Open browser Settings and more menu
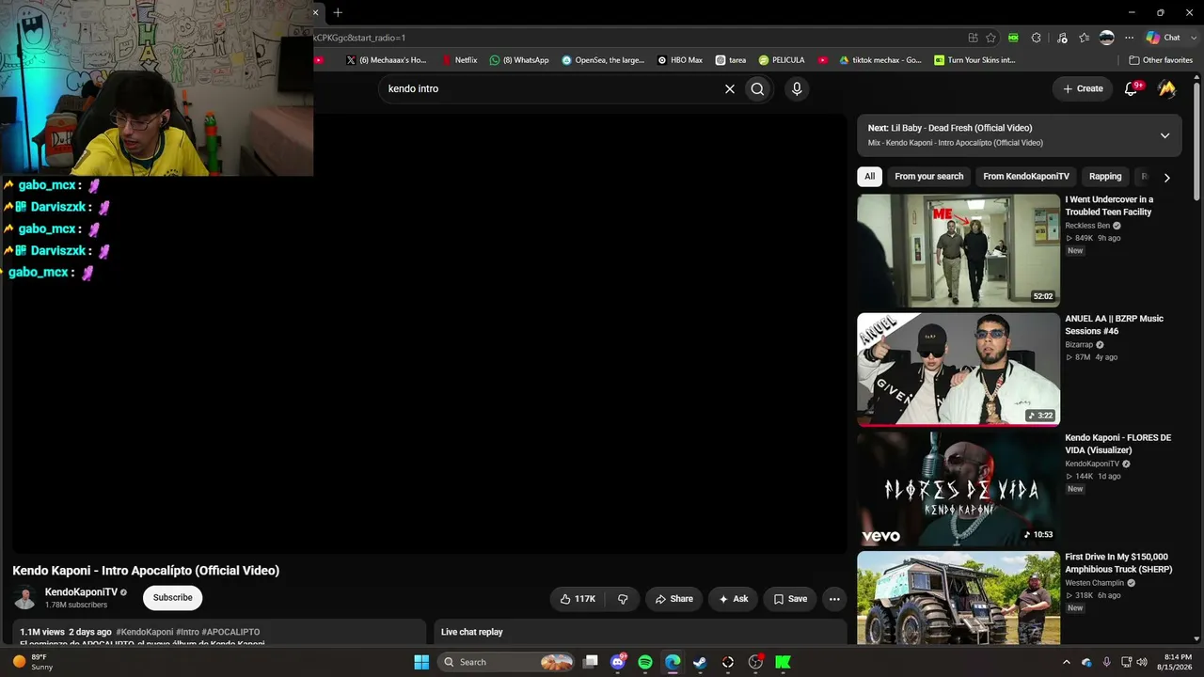This screenshot has width=1204, height=677. (1127, 38)
